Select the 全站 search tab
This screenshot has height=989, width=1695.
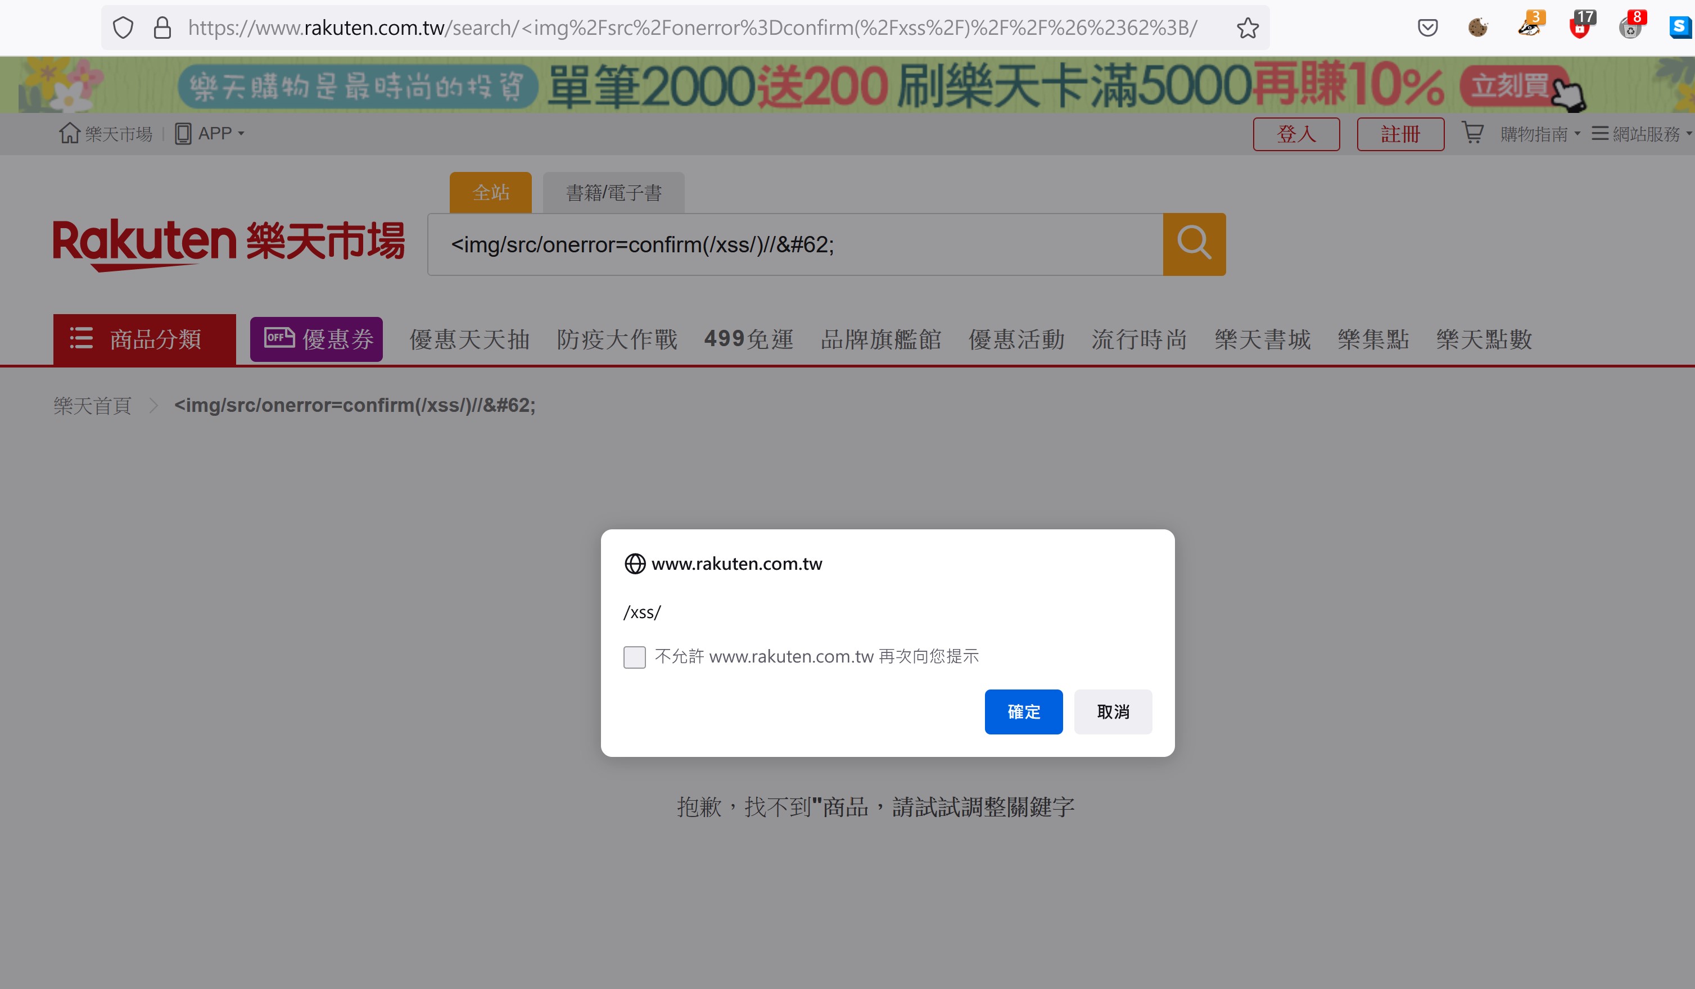[x=490, y=192]
